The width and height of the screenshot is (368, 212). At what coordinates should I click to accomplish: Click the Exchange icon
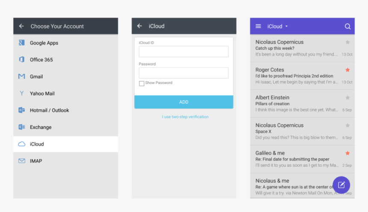click(21, 127)
